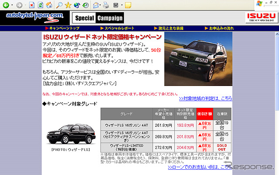The height and width of the screenshot is (175, 279).
Task: Open the スペシャルレポート navigation item
Action: tap(117, 28)
